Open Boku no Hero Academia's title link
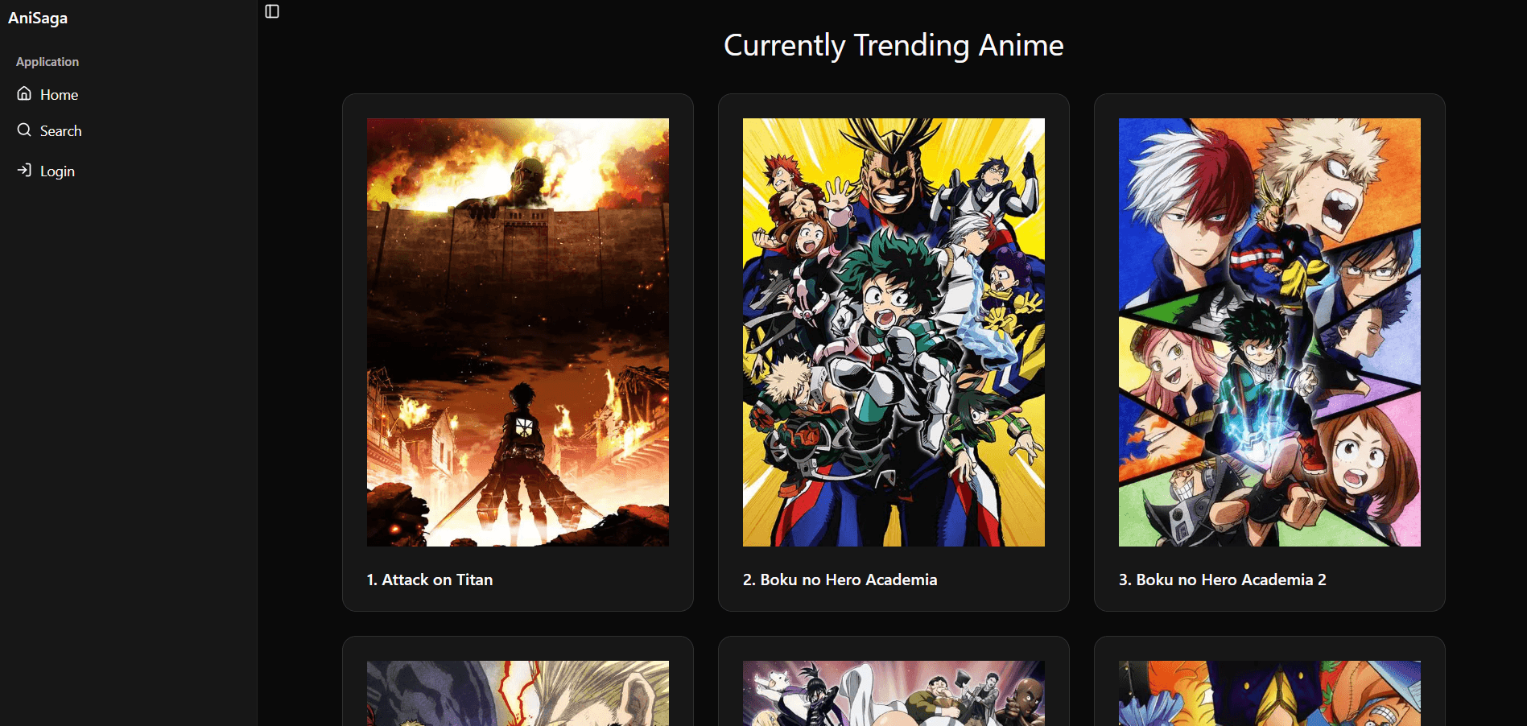The height and width of the screenshot is (726, 1527). pos(840,579)
